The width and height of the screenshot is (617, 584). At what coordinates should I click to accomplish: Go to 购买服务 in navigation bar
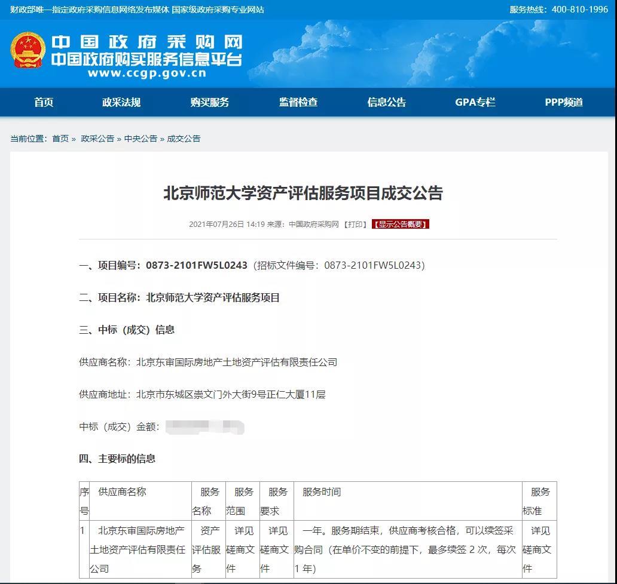click(210, 102)
